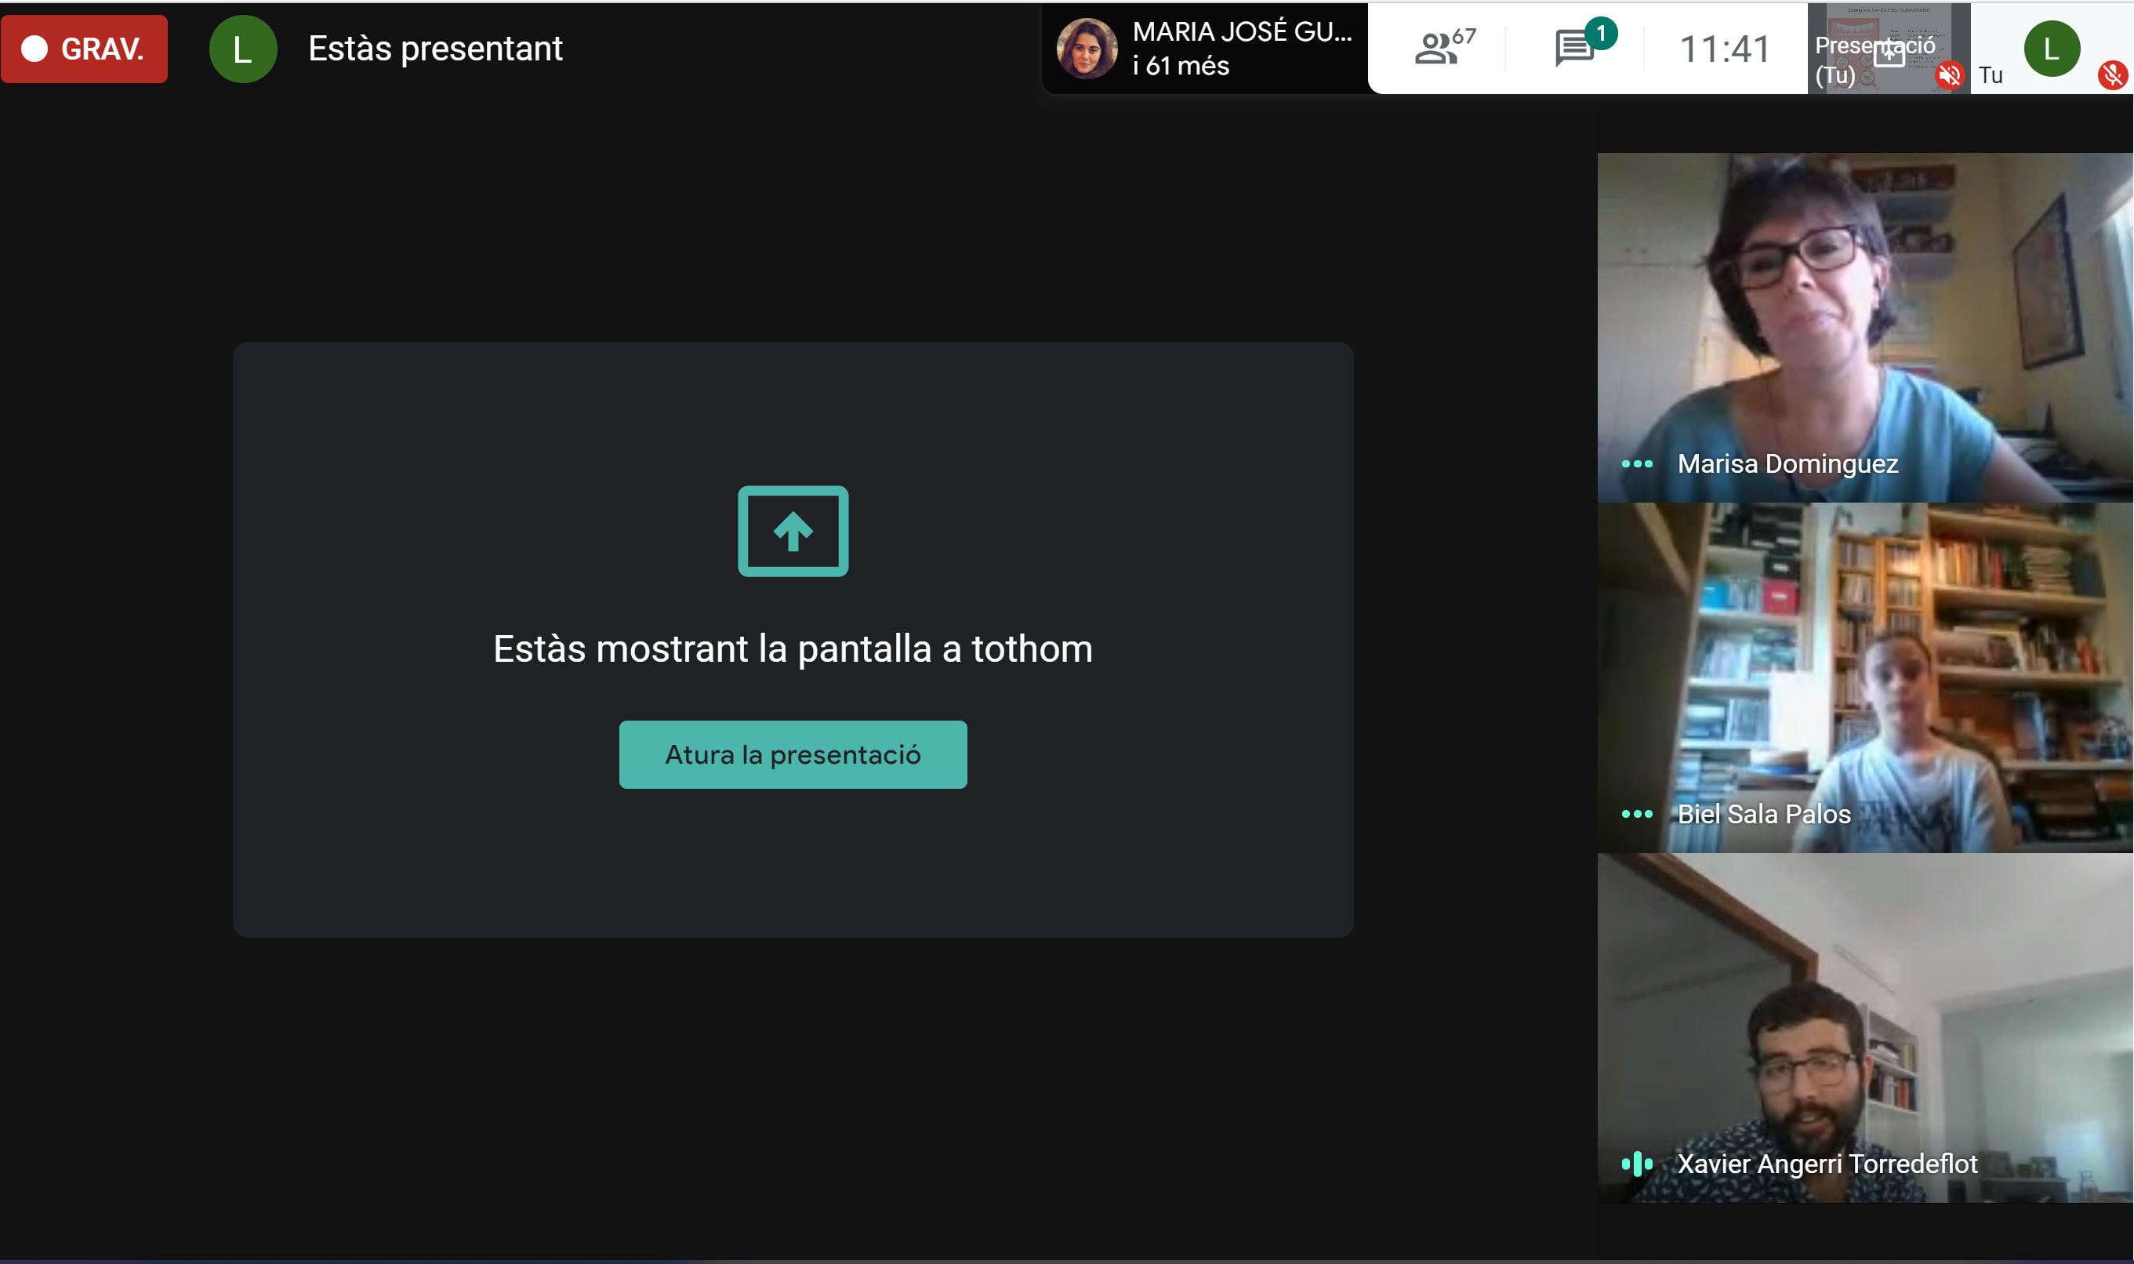Click the new message badge on chat
Screen dimensions: 2134x1264
tap(1601, 33)
